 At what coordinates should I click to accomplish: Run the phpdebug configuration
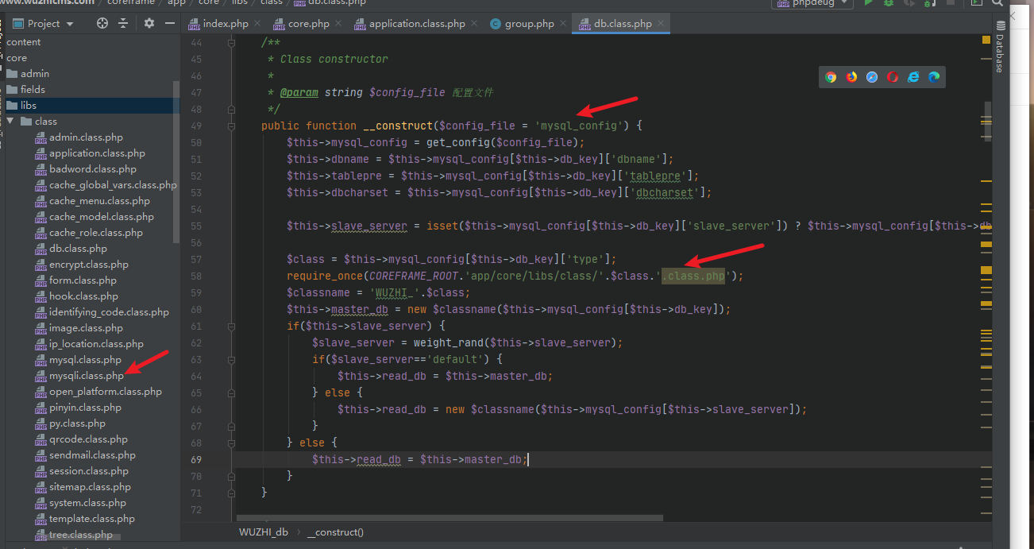click(x=869, y=3)
